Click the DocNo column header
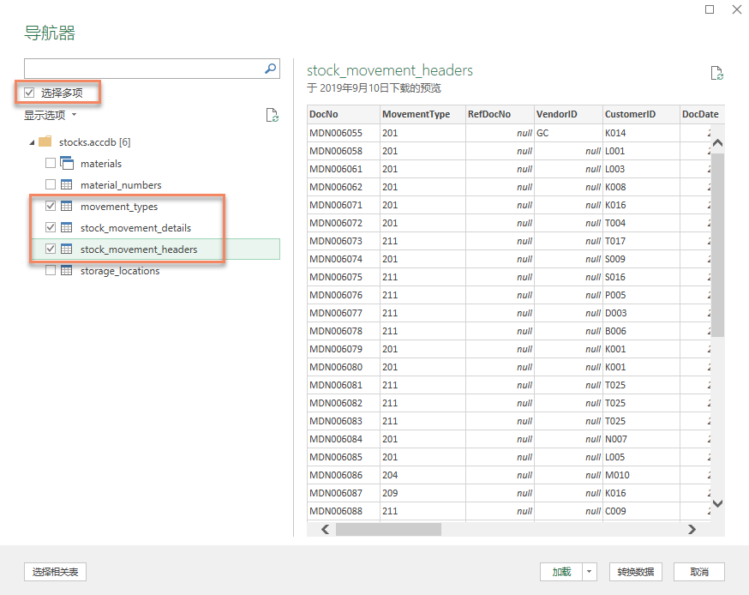 tap(344, 114)
